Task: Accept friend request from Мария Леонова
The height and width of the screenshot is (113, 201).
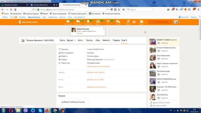Action: [x=80, y=33]
